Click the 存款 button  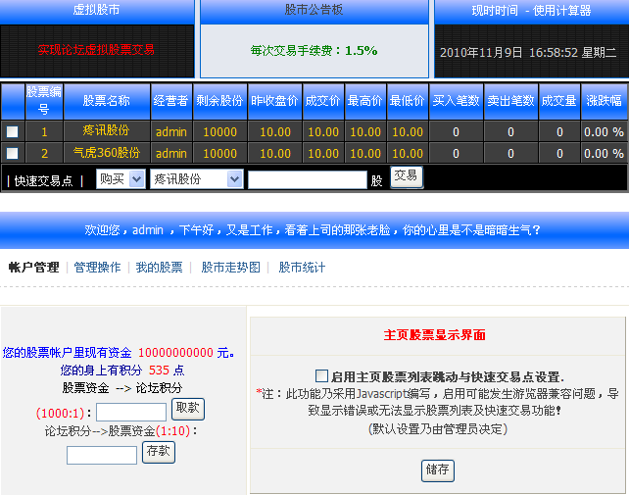tap(159, 452)
